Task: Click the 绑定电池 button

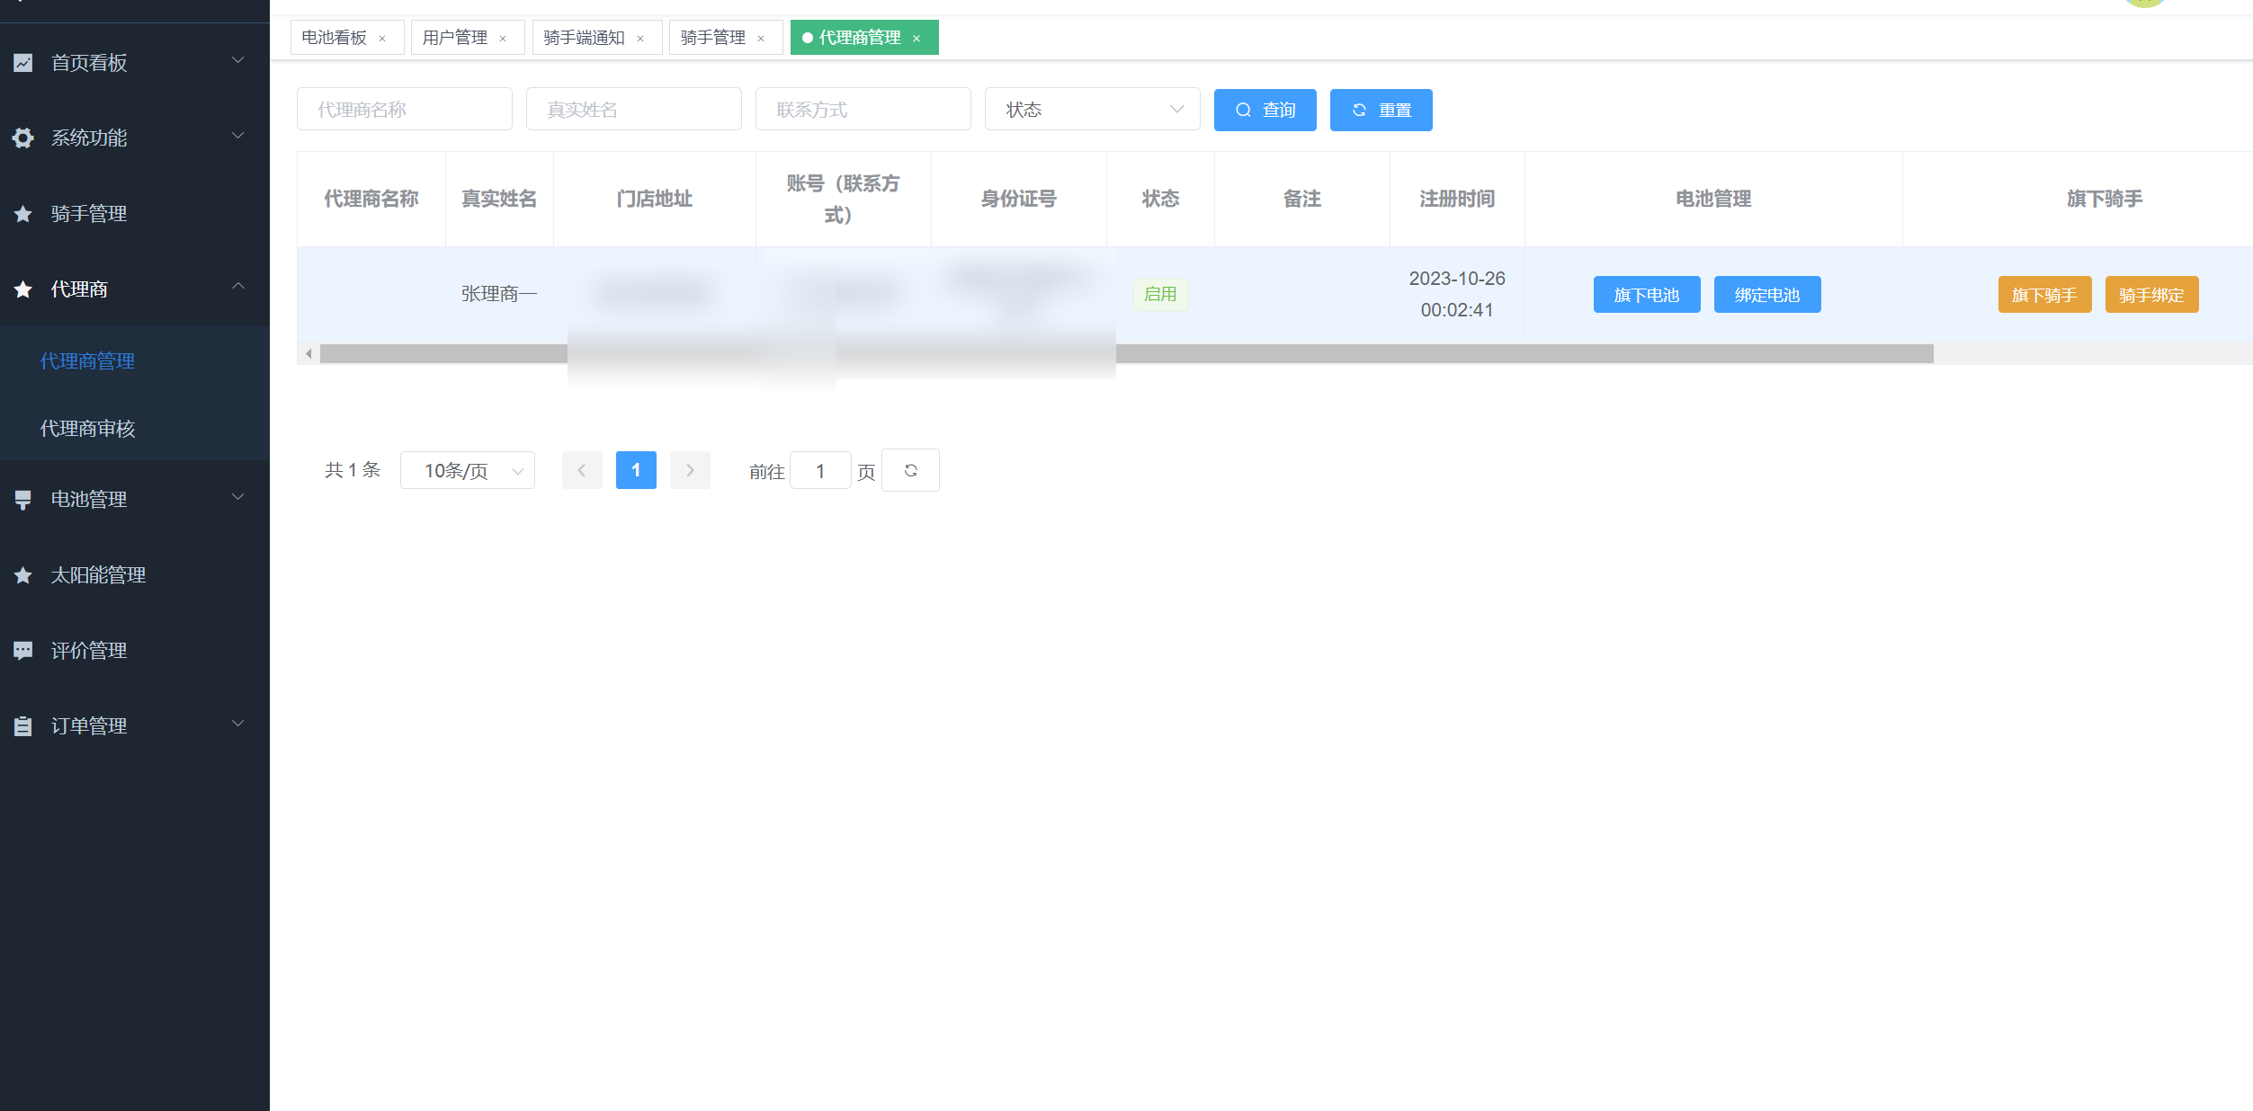Action: 1766,295
